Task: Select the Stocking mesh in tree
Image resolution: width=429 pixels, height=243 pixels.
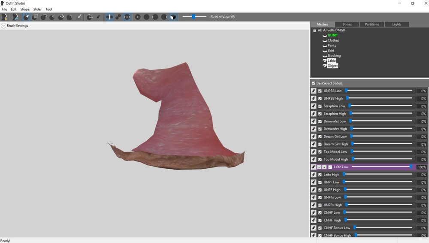Action: click(x=334, y=56)
